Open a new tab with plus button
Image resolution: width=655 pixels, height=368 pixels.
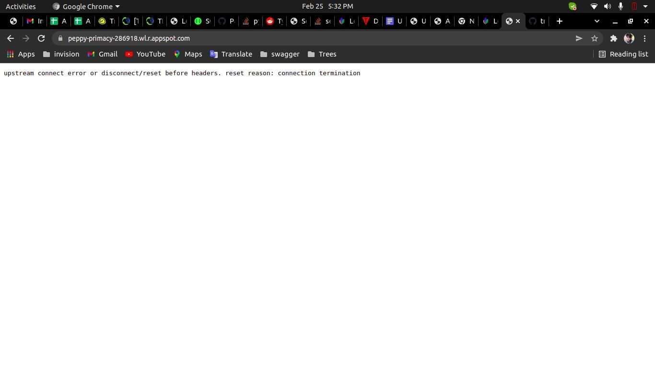[559, 21]
